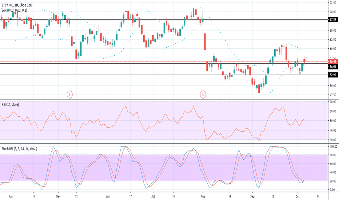This screenshot has width=339, height=200.
Task: Click the 52.90 price level label
Action: (x=333, y=75)
